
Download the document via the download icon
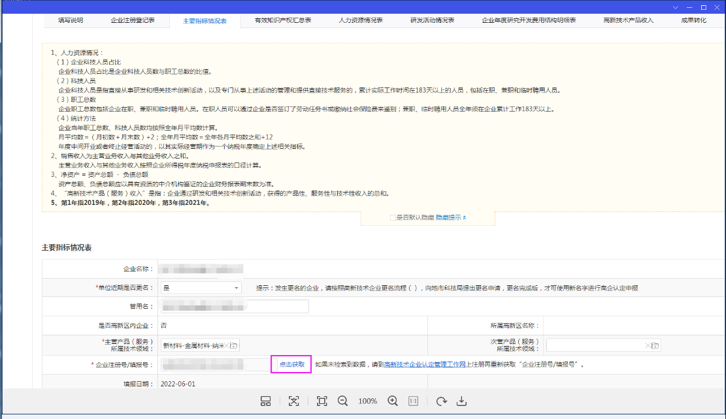click(x=463, y=401)
